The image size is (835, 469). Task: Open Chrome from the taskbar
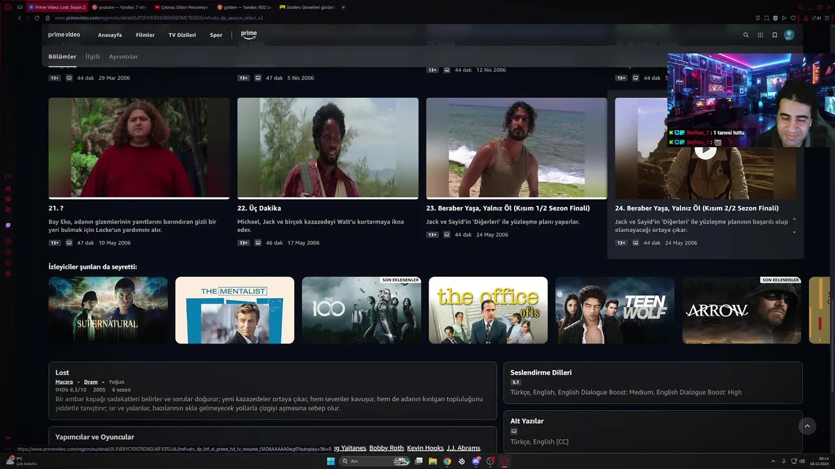pyautogui.click(x=447, y=461)
